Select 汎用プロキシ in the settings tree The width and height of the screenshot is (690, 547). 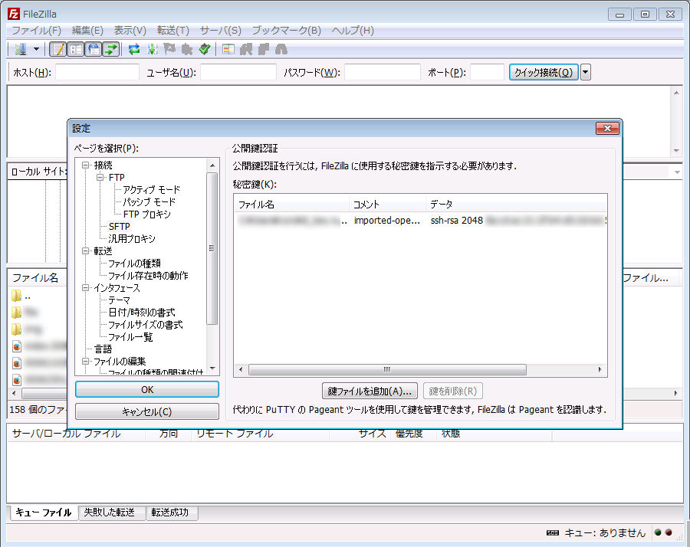coord(132,239)
